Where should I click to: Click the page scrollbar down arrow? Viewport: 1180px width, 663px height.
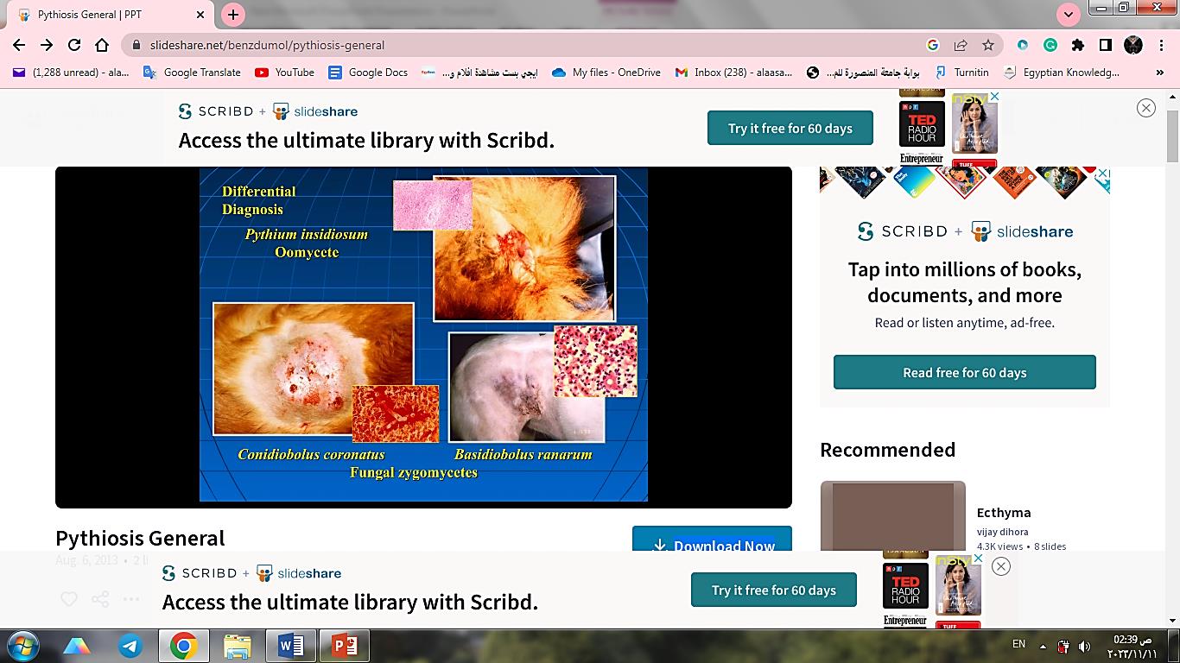click(1172, 621)
